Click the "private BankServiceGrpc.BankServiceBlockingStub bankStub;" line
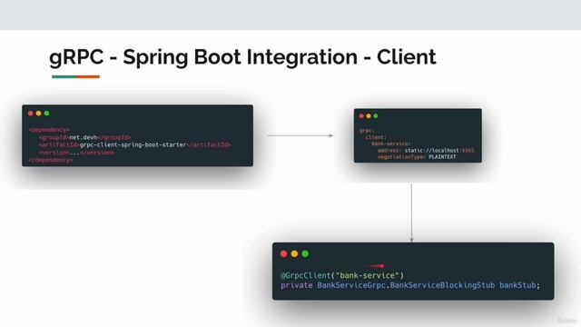This screenshot has width=581, height=327. (x=410, y=285)
